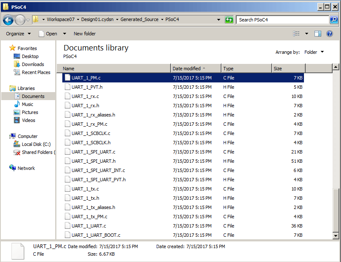Open the Pictures library

pyautogui.click(x=30, y=112)
